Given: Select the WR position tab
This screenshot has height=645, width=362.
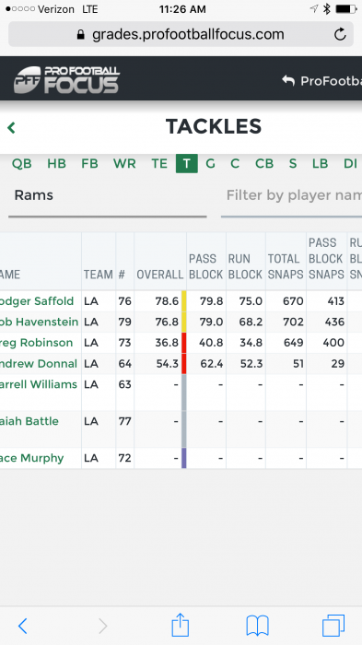Looking at the screenshot, I should [124, 164].
